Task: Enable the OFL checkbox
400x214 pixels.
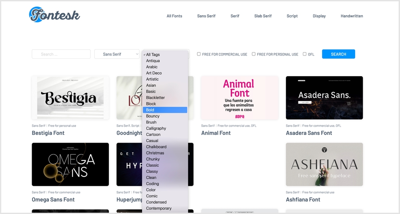Action: (304, 54)
